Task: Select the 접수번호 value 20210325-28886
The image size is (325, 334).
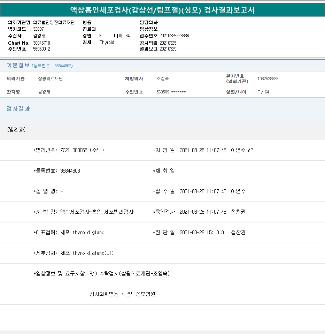Action: point(174,36)
